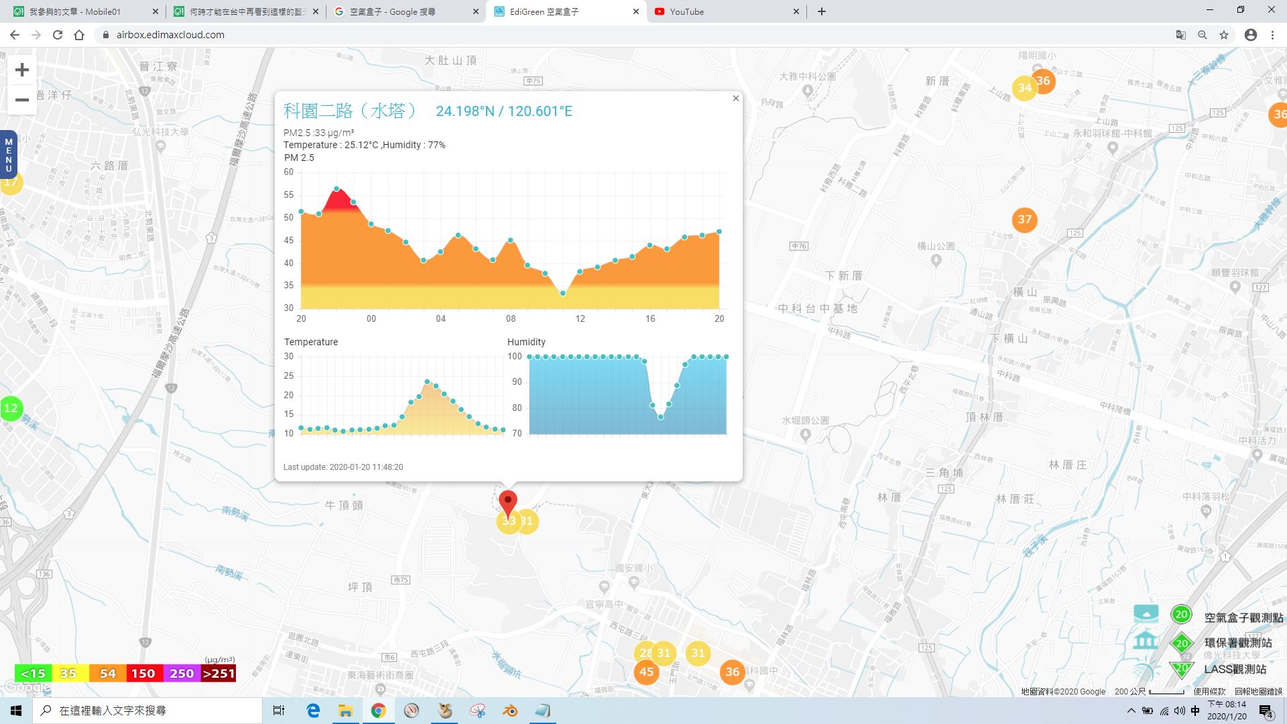This screenshot has height=724, width=1287.
Task: Bookmark this page with star icon
Action: [x=1224, y=35]
